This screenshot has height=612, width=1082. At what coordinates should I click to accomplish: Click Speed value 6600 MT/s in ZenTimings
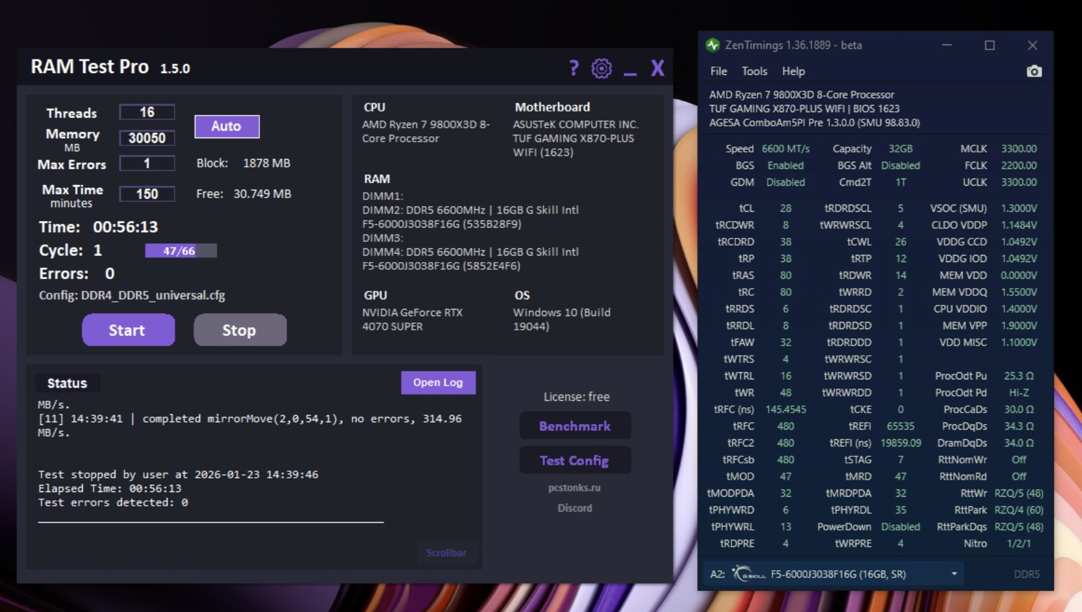785,149
